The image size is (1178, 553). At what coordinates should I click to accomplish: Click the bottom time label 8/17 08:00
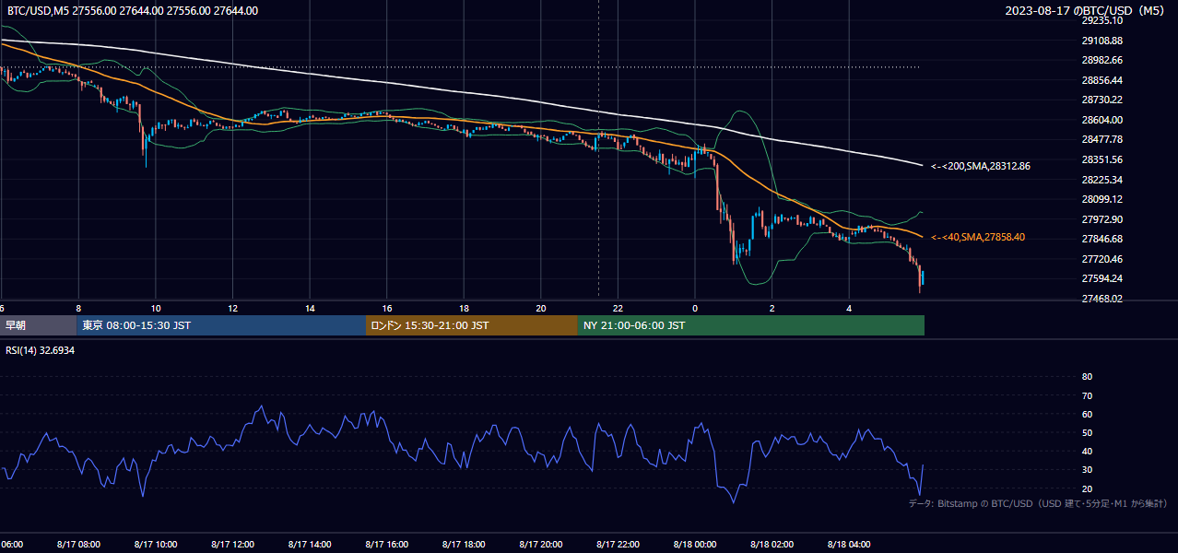click(x=78, y=545)
